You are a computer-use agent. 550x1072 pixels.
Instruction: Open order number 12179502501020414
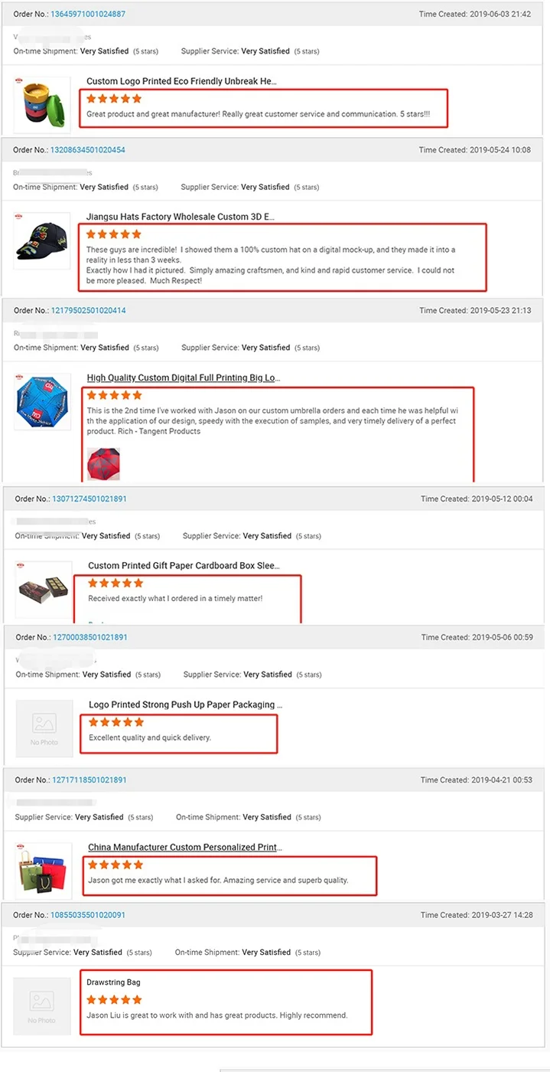(88, 311)
